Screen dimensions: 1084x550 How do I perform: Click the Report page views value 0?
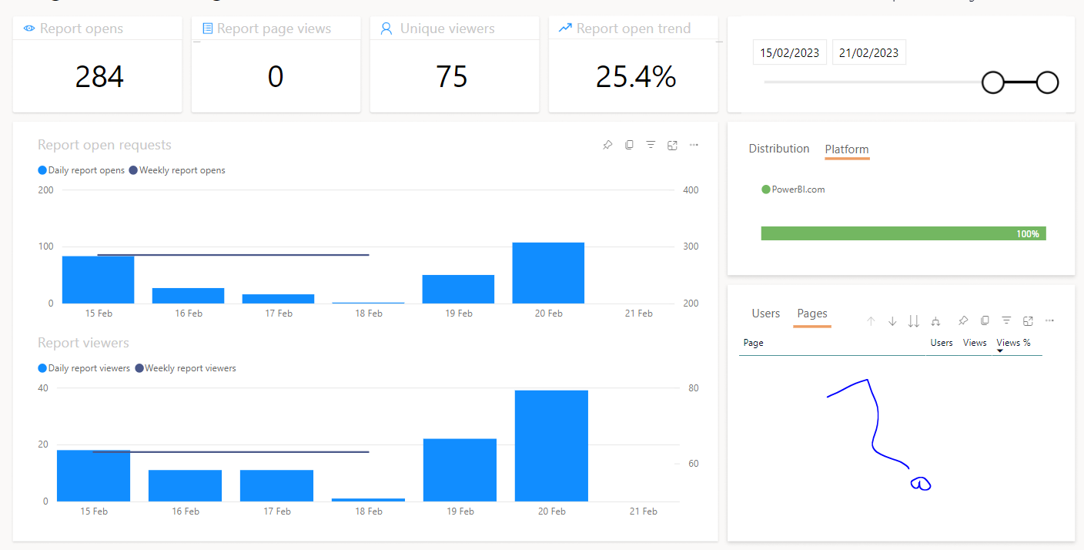tap(276, 76)
